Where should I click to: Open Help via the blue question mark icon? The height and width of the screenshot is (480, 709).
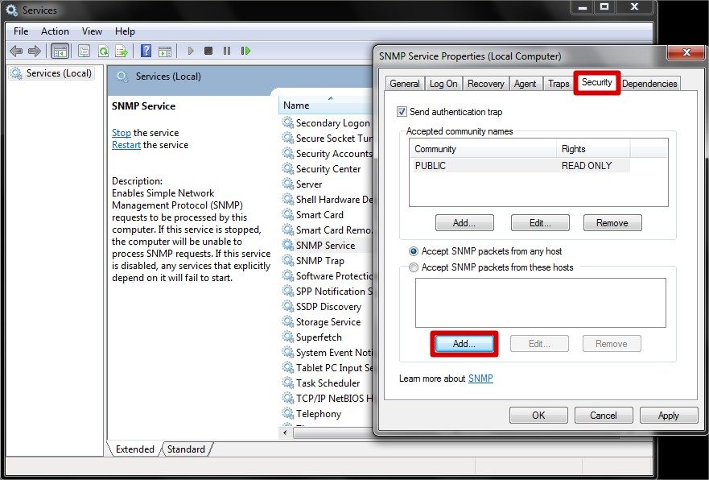pos(146,51)
